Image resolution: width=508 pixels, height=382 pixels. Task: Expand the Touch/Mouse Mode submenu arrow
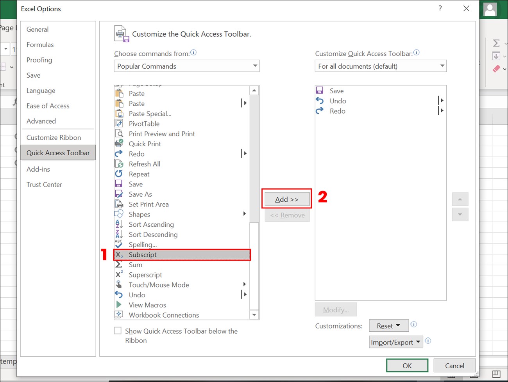pos(244,284)
